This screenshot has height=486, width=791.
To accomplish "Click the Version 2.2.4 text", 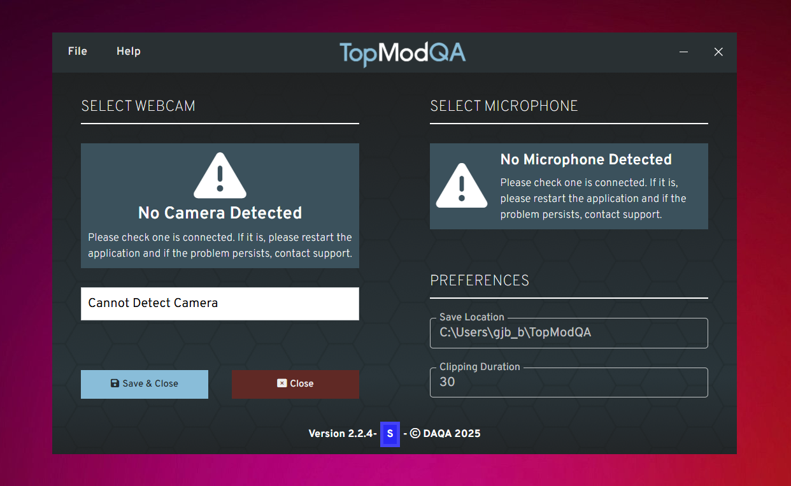I will [x=343, y=434].
